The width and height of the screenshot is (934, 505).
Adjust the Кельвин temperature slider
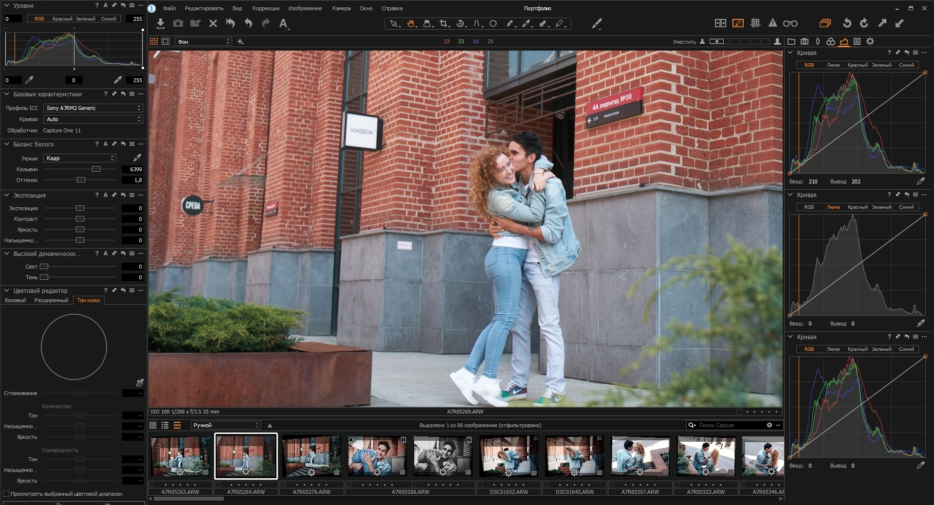click(96, 169)
